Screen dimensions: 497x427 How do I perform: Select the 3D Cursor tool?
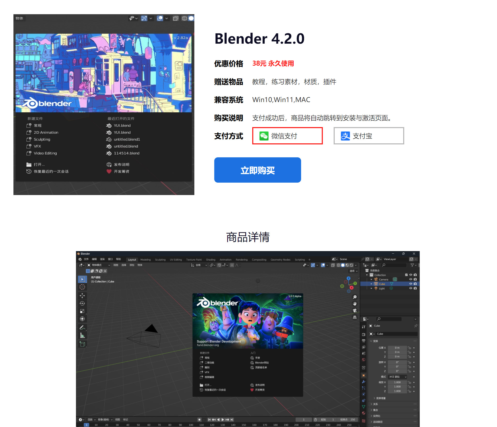pyautogui.click(x=82, y=287)
